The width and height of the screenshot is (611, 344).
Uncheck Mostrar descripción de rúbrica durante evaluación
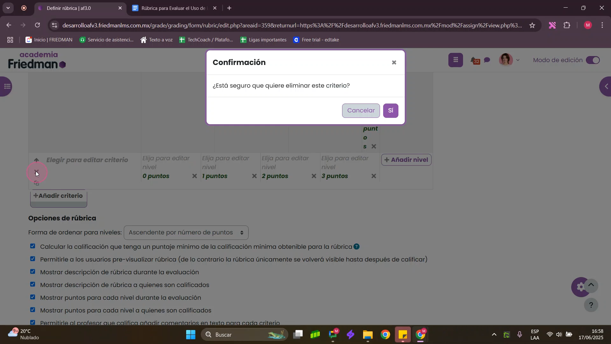pos(32,272)
